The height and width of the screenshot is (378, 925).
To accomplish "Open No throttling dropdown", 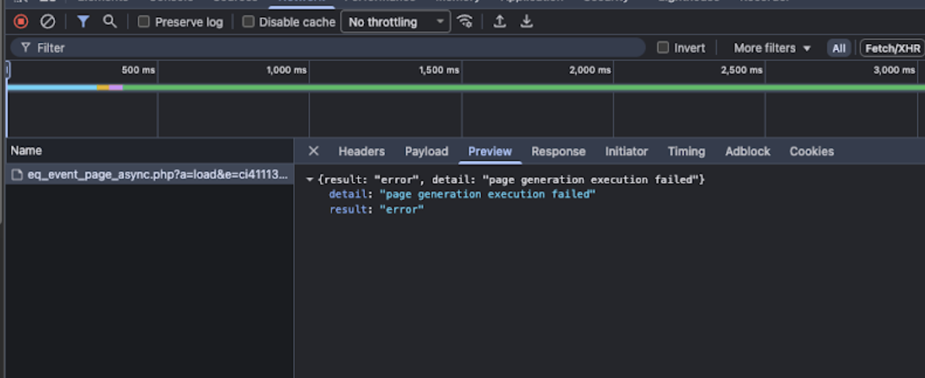I will tap(395, 22).
